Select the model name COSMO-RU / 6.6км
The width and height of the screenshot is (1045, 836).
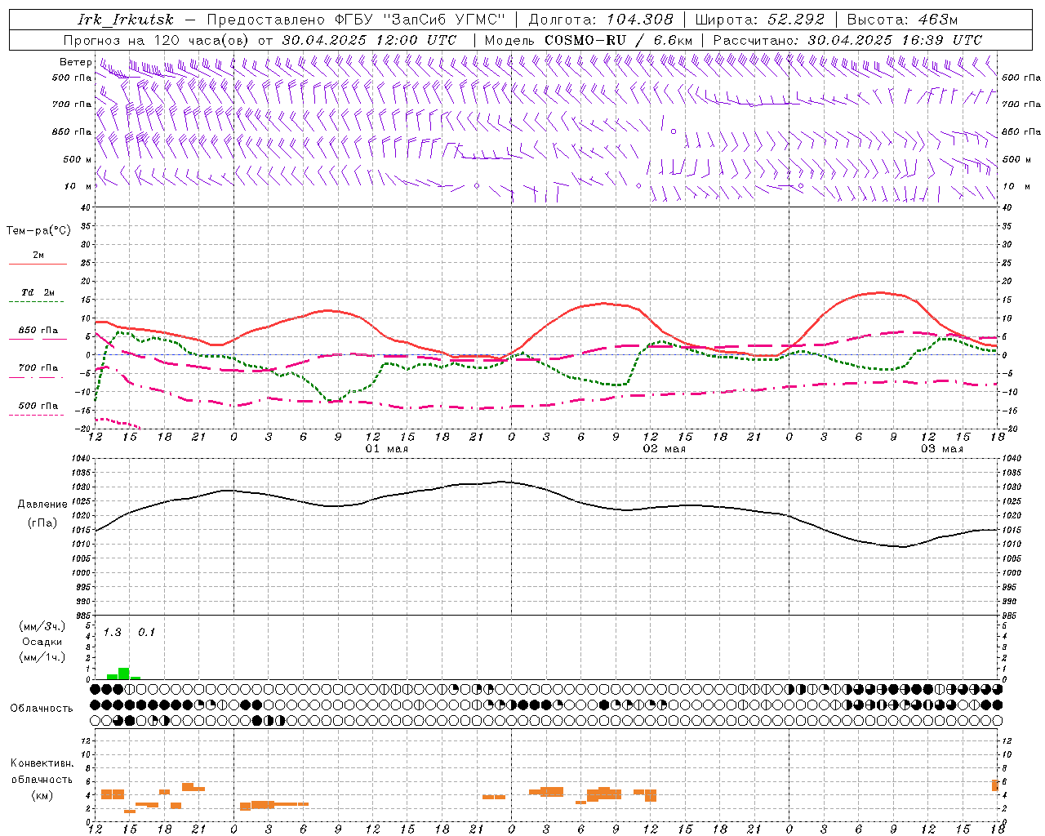click(x=618, y=40)
